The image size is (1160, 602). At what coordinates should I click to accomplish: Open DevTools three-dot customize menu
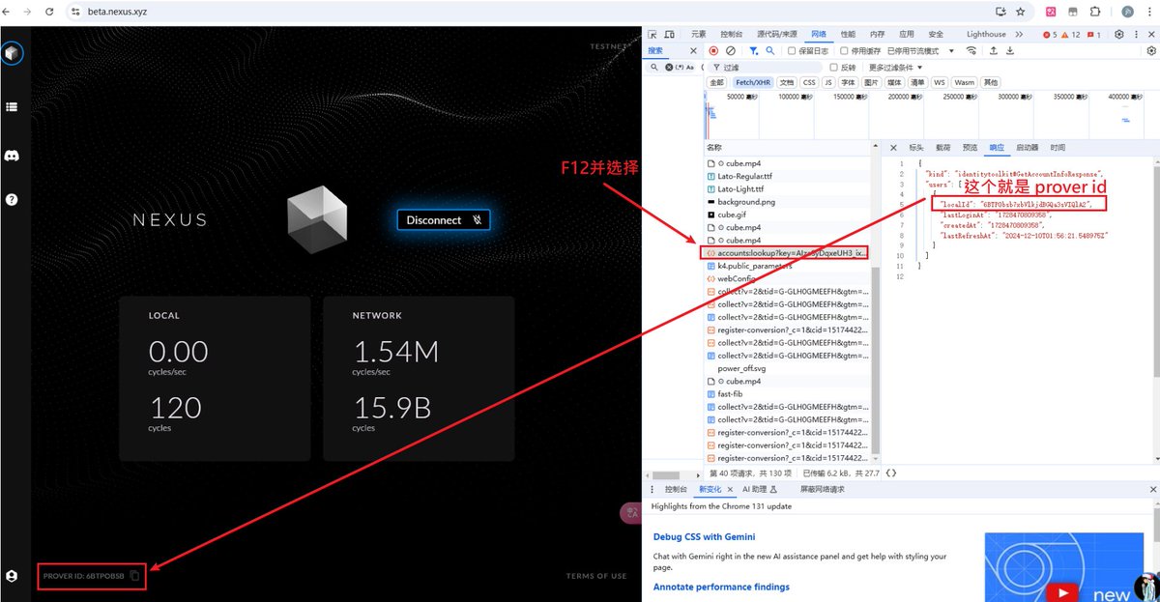(x=1137, y=34)
